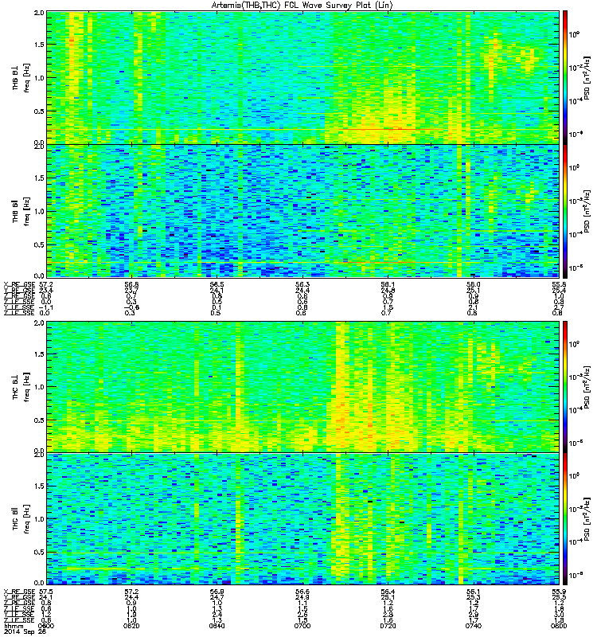Click the PSD [nT²/Hz] label of the bottom THC panel
Viewport: 597px width, 637px height.
(586, 518)
